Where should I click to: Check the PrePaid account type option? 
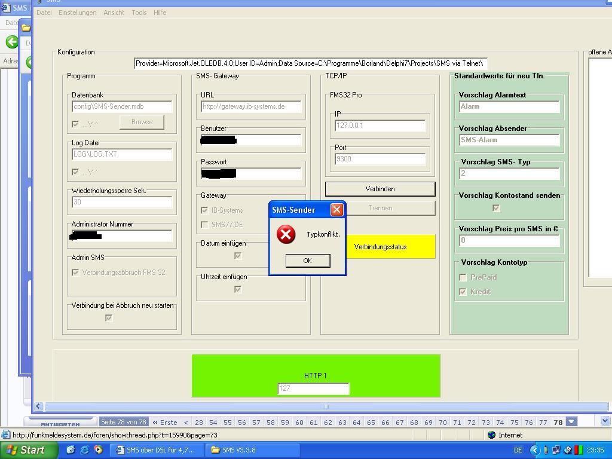(463, 277)
